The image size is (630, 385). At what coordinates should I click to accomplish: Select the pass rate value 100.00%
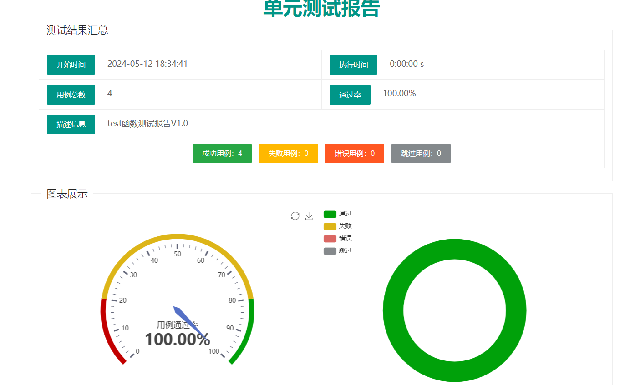tap(399, 94)
